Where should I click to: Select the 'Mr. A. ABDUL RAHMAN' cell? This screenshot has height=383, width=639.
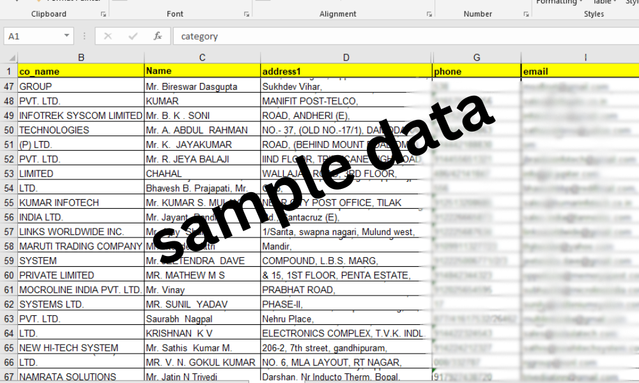click(x=203, y=130)
